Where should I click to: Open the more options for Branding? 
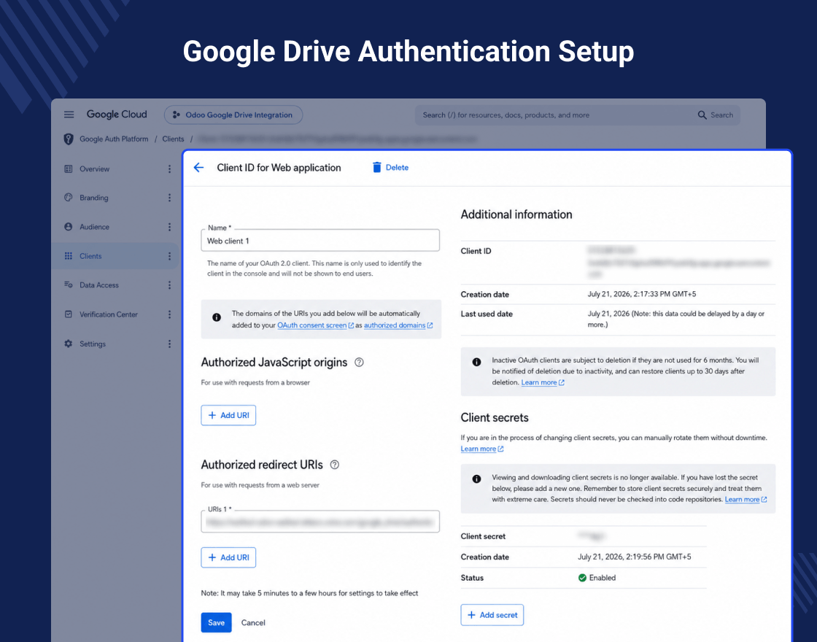click(x=169, y=198)
